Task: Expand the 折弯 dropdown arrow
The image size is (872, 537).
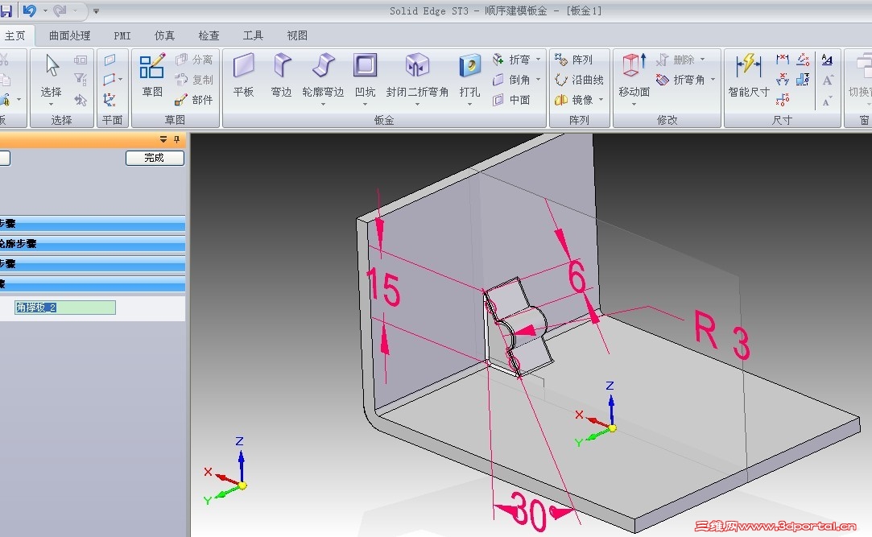Action: coord(539,60)
